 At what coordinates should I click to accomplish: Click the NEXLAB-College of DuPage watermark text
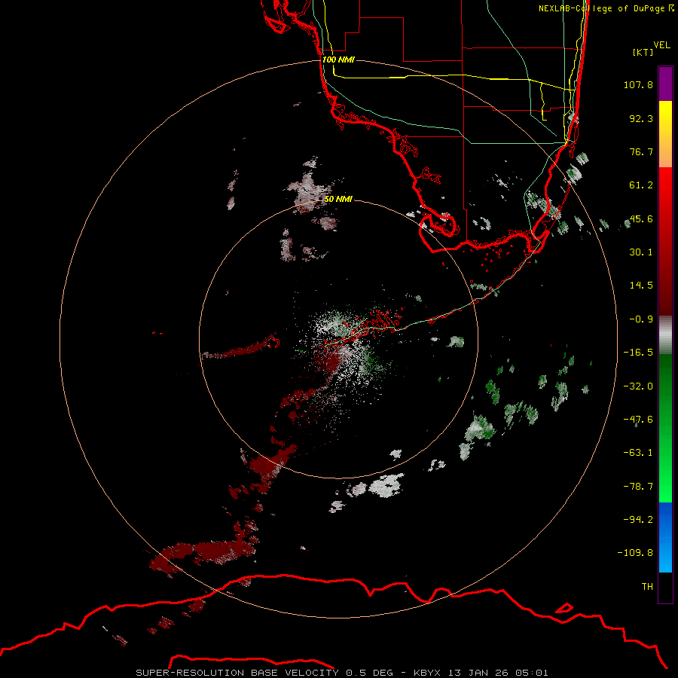[606, 8]
